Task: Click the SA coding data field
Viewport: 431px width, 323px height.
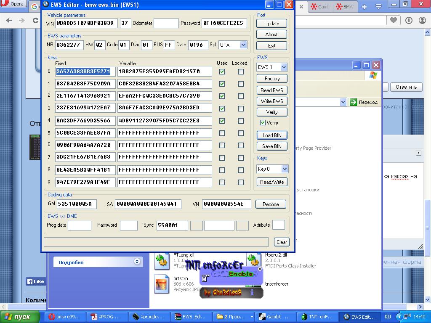Action: [148, 204]
